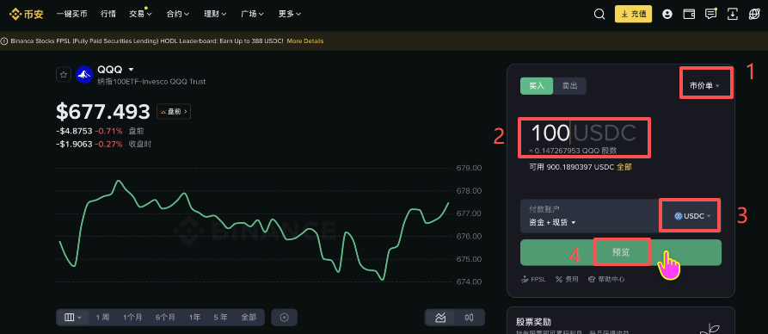Screen dimensions: 768x334
Task: Open the search magnifier icon
Action: (599, 15)
